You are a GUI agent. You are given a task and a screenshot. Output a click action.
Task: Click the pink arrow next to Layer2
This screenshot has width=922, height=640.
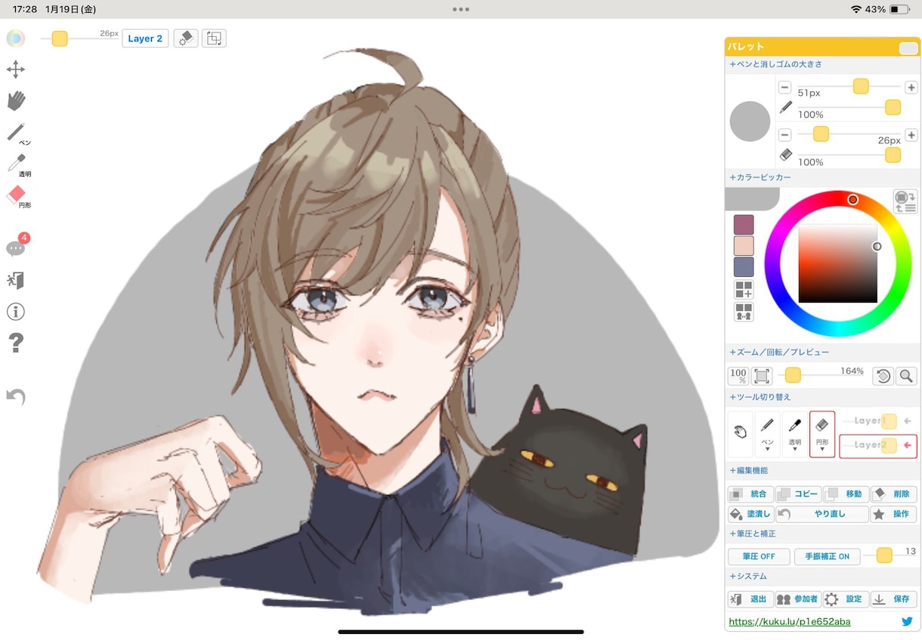pos(908,445)
